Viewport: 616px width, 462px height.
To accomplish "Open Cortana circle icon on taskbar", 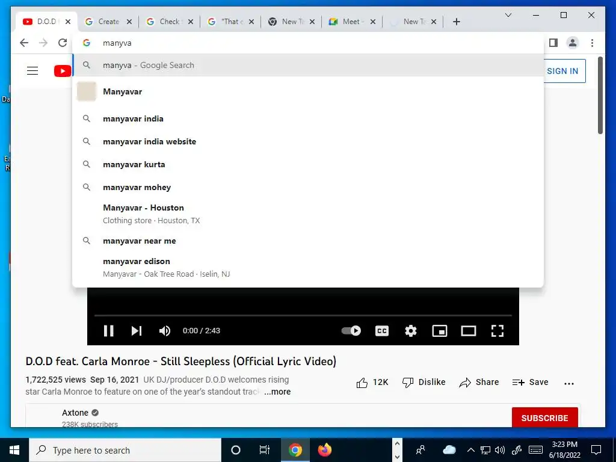I will pos(236,450).
